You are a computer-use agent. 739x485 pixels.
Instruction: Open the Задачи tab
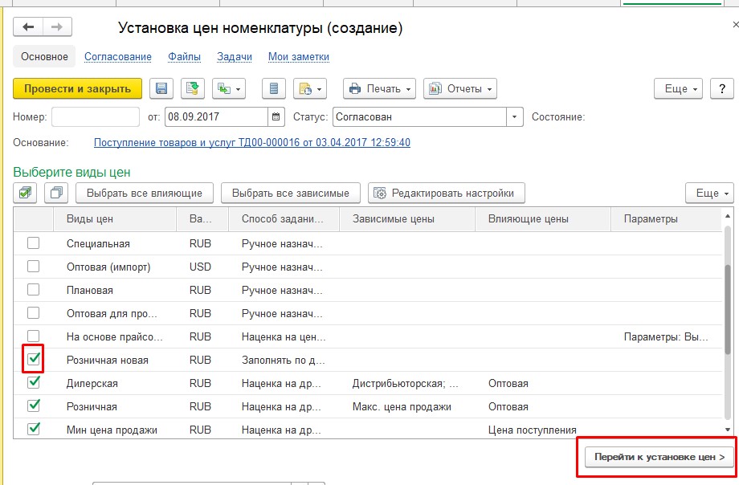pyautogui.click(x=235, y=56)
